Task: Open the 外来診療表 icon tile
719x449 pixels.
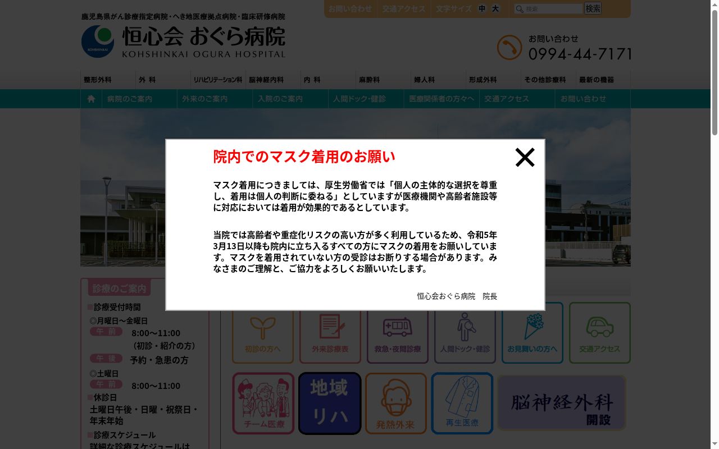Action: pyautogui.click(x=330, y=333)
